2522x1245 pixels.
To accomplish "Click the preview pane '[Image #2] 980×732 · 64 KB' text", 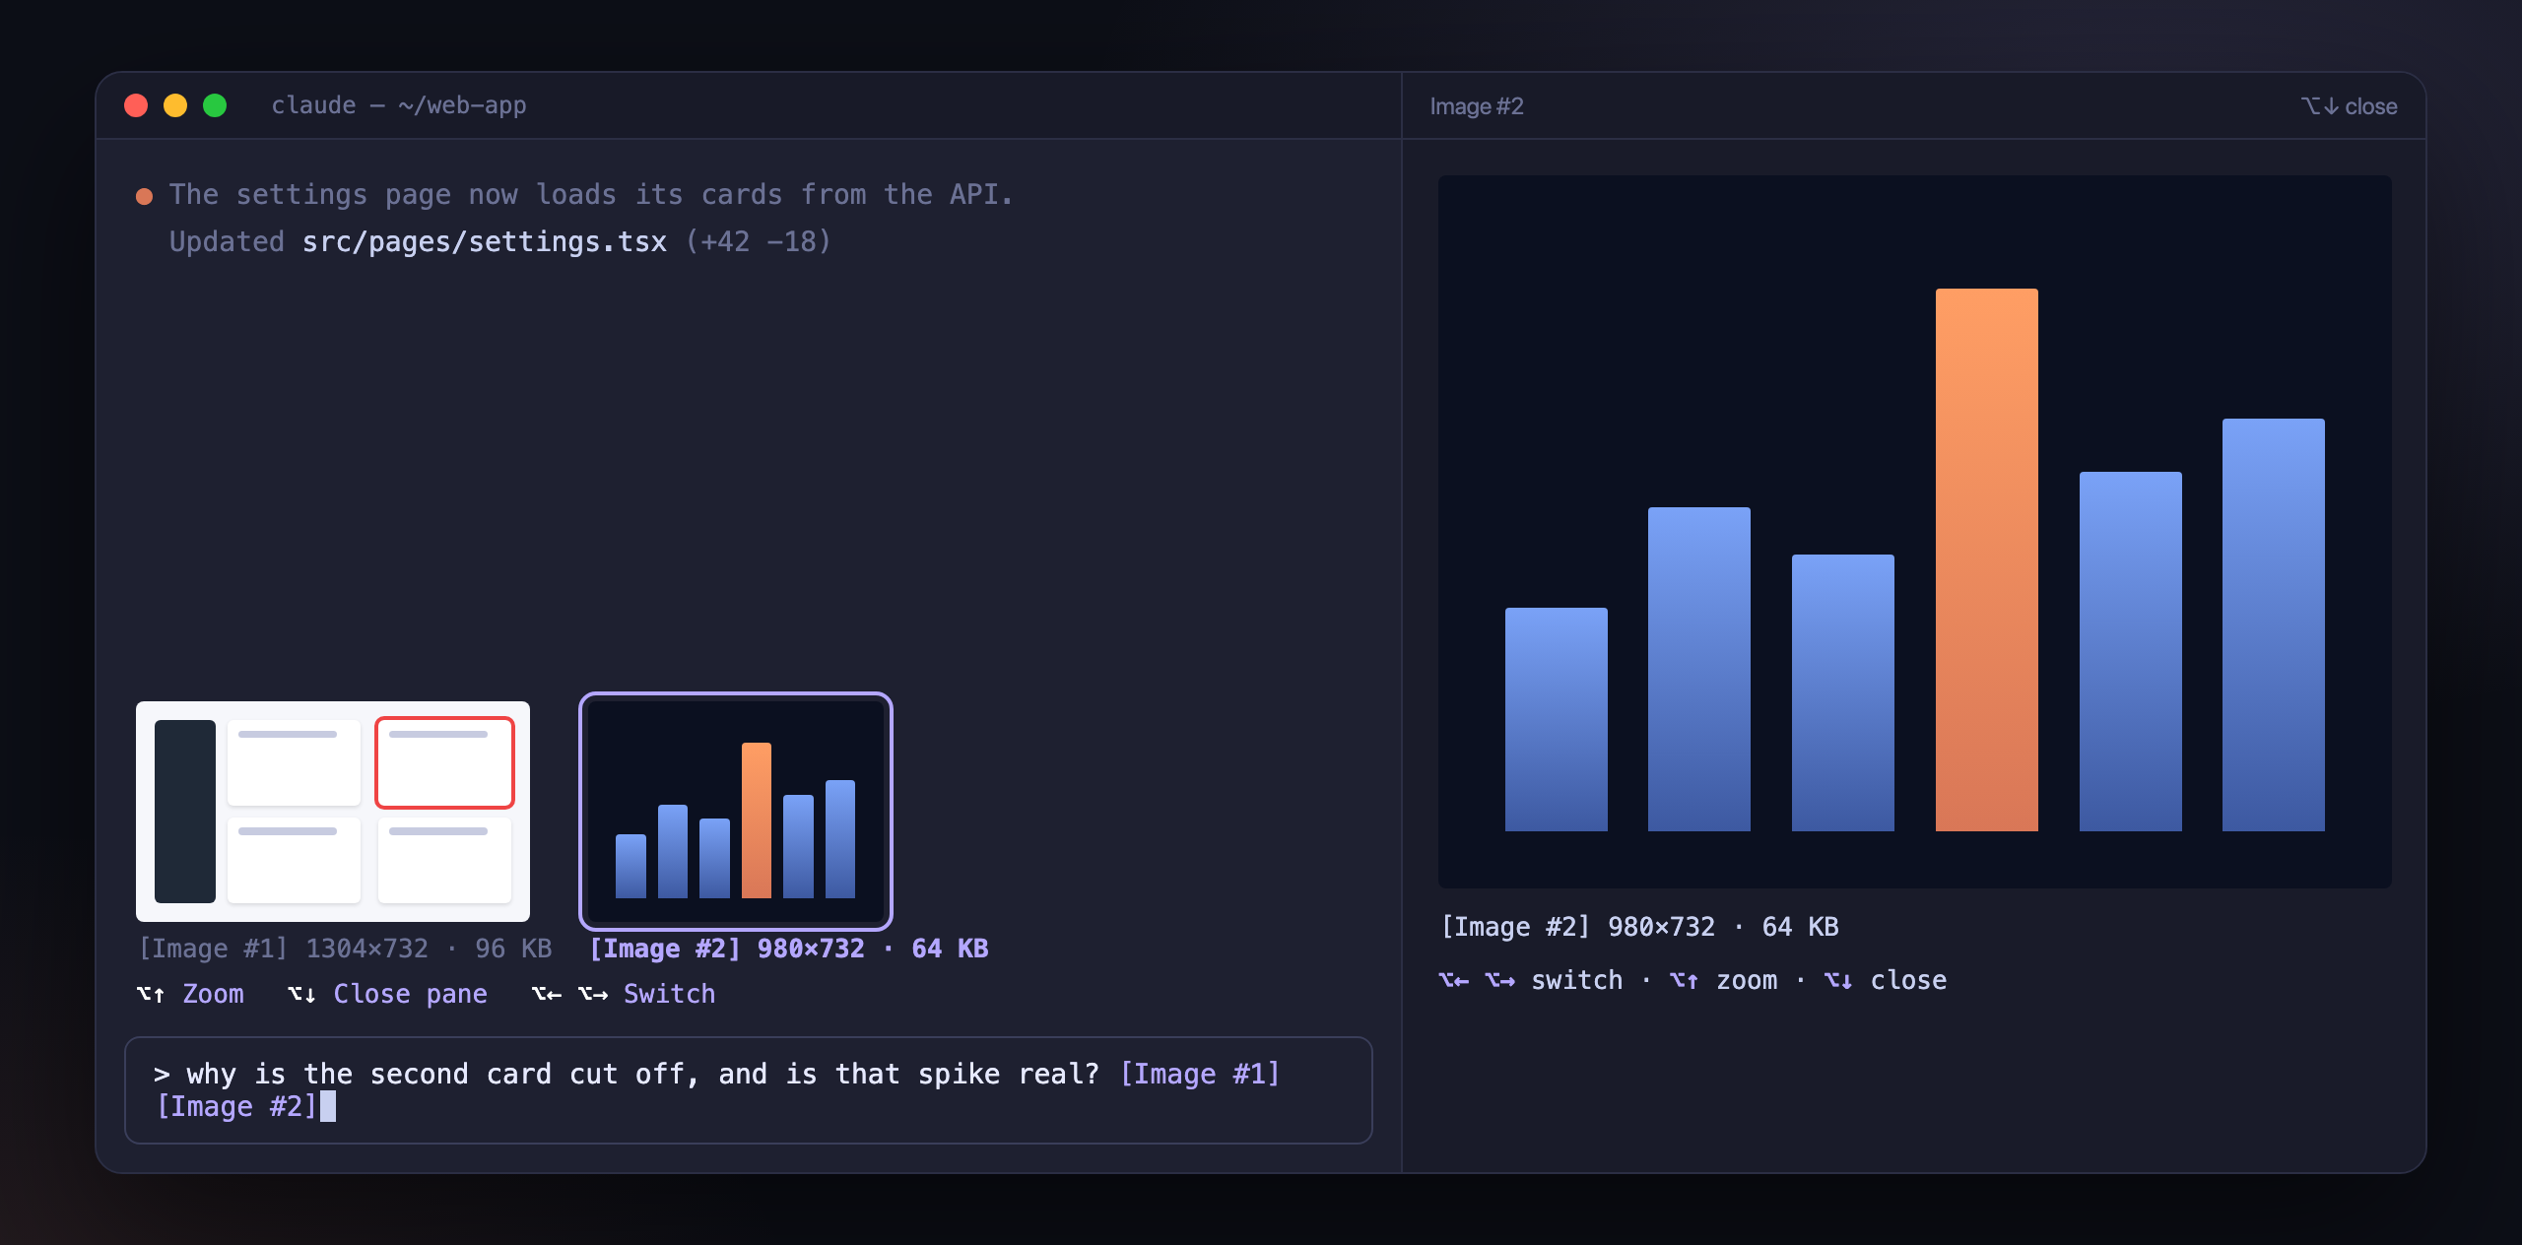I will 1639,927.
